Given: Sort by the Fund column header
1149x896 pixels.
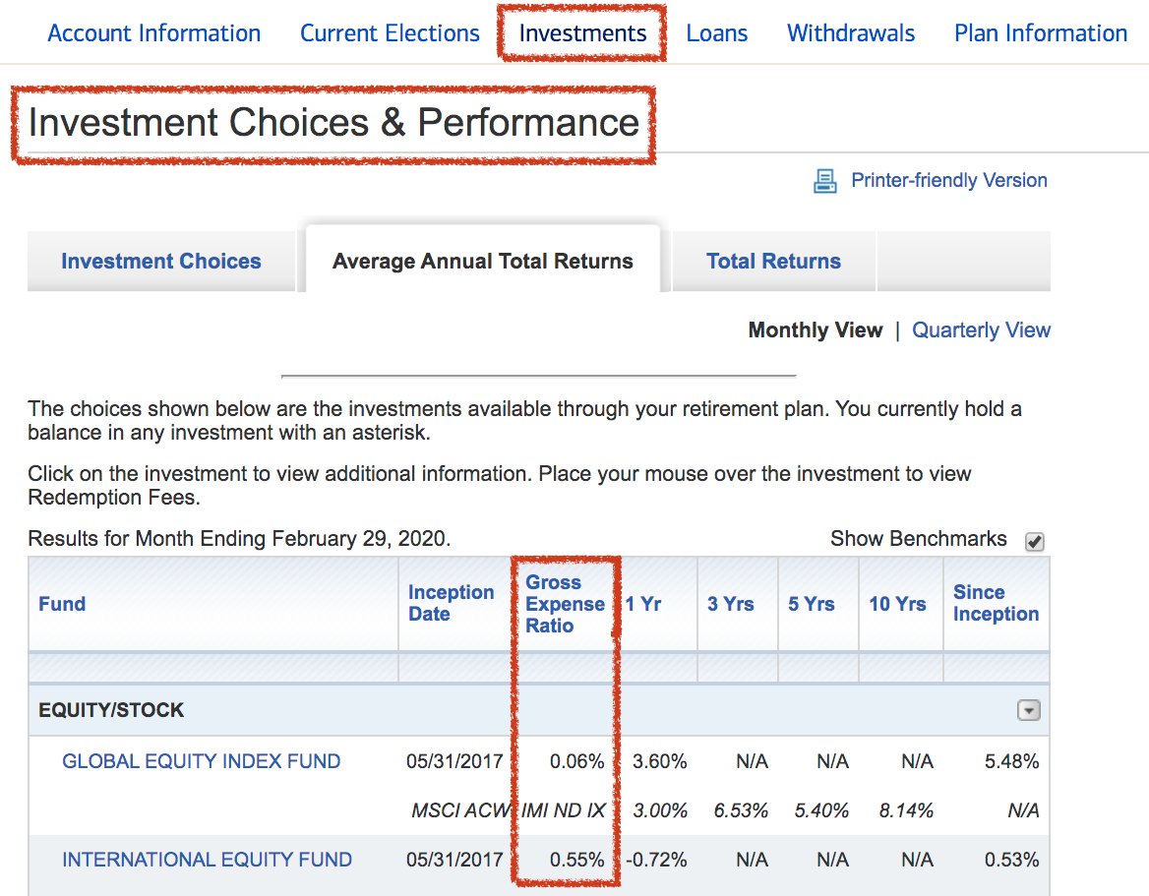Looking at the screenshot, I should (62, 604).
